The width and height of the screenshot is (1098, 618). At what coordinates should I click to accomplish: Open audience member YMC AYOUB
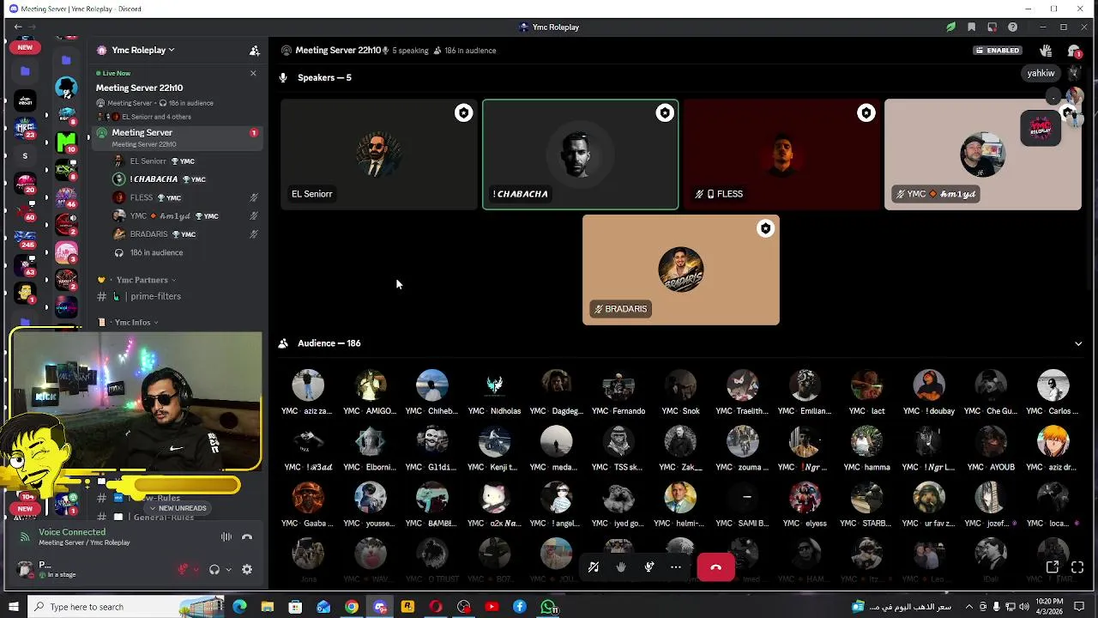coord(991,449)
